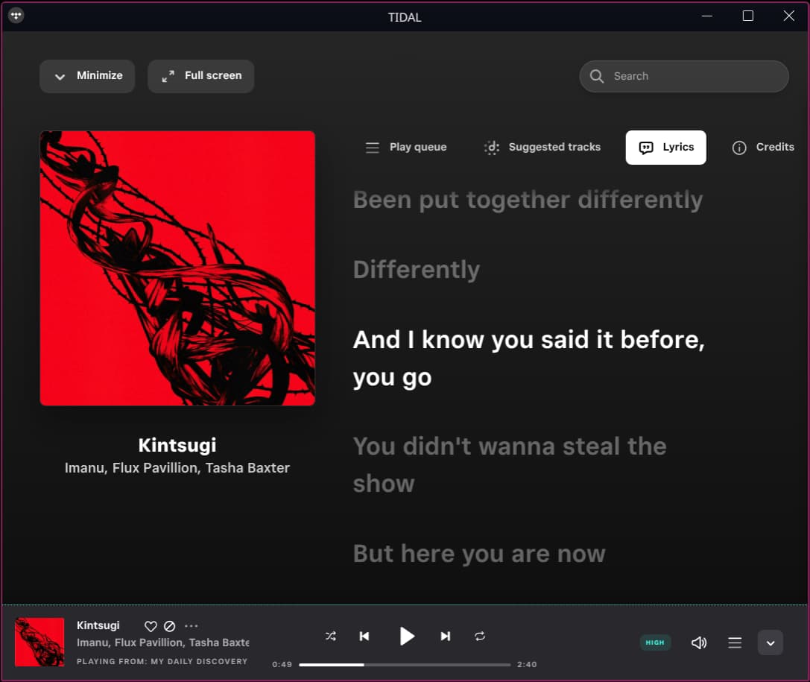The width and height of the screenshot is (810, 682).
Task: Favorite the track Kintsugi with the heart icon
Action: [x=151, y=625]
